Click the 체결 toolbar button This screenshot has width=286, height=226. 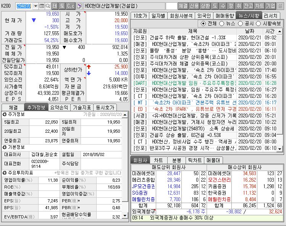tap(183, 6)
